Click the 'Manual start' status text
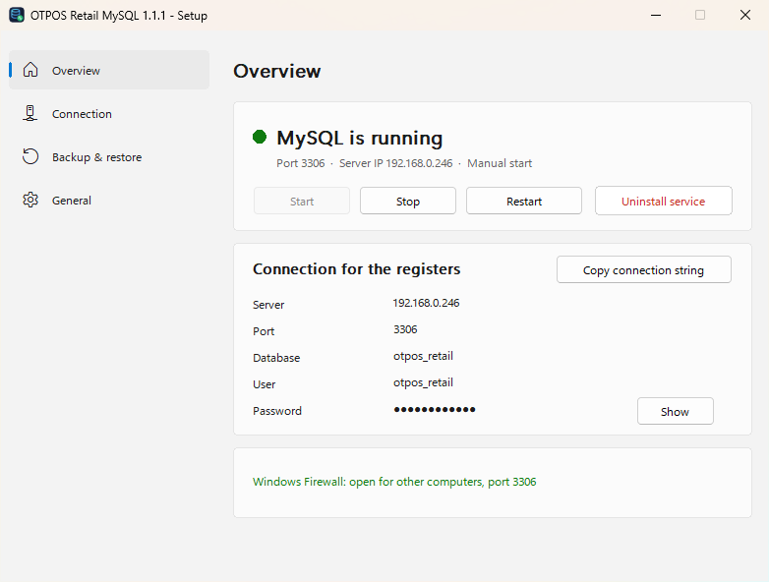This screenshot has height=582, width=769. coord(500,163)
